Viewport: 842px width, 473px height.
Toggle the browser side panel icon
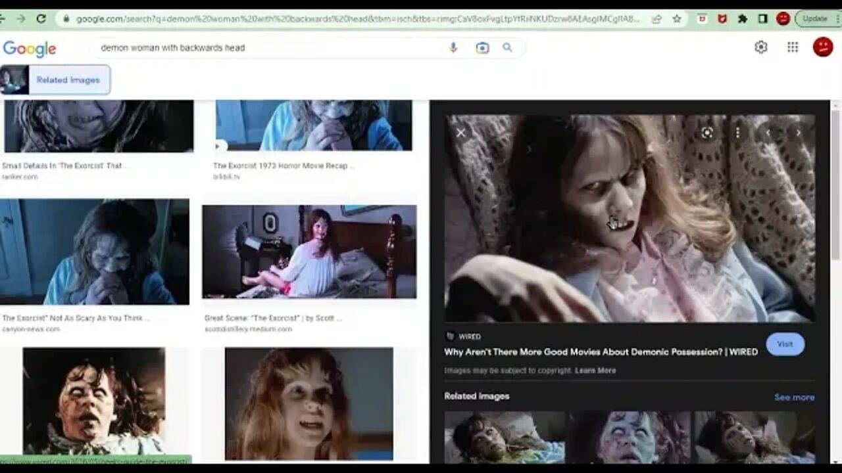[x=763, y=19]
